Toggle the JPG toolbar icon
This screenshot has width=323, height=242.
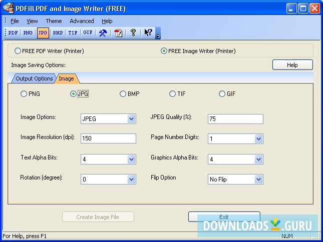43,33
